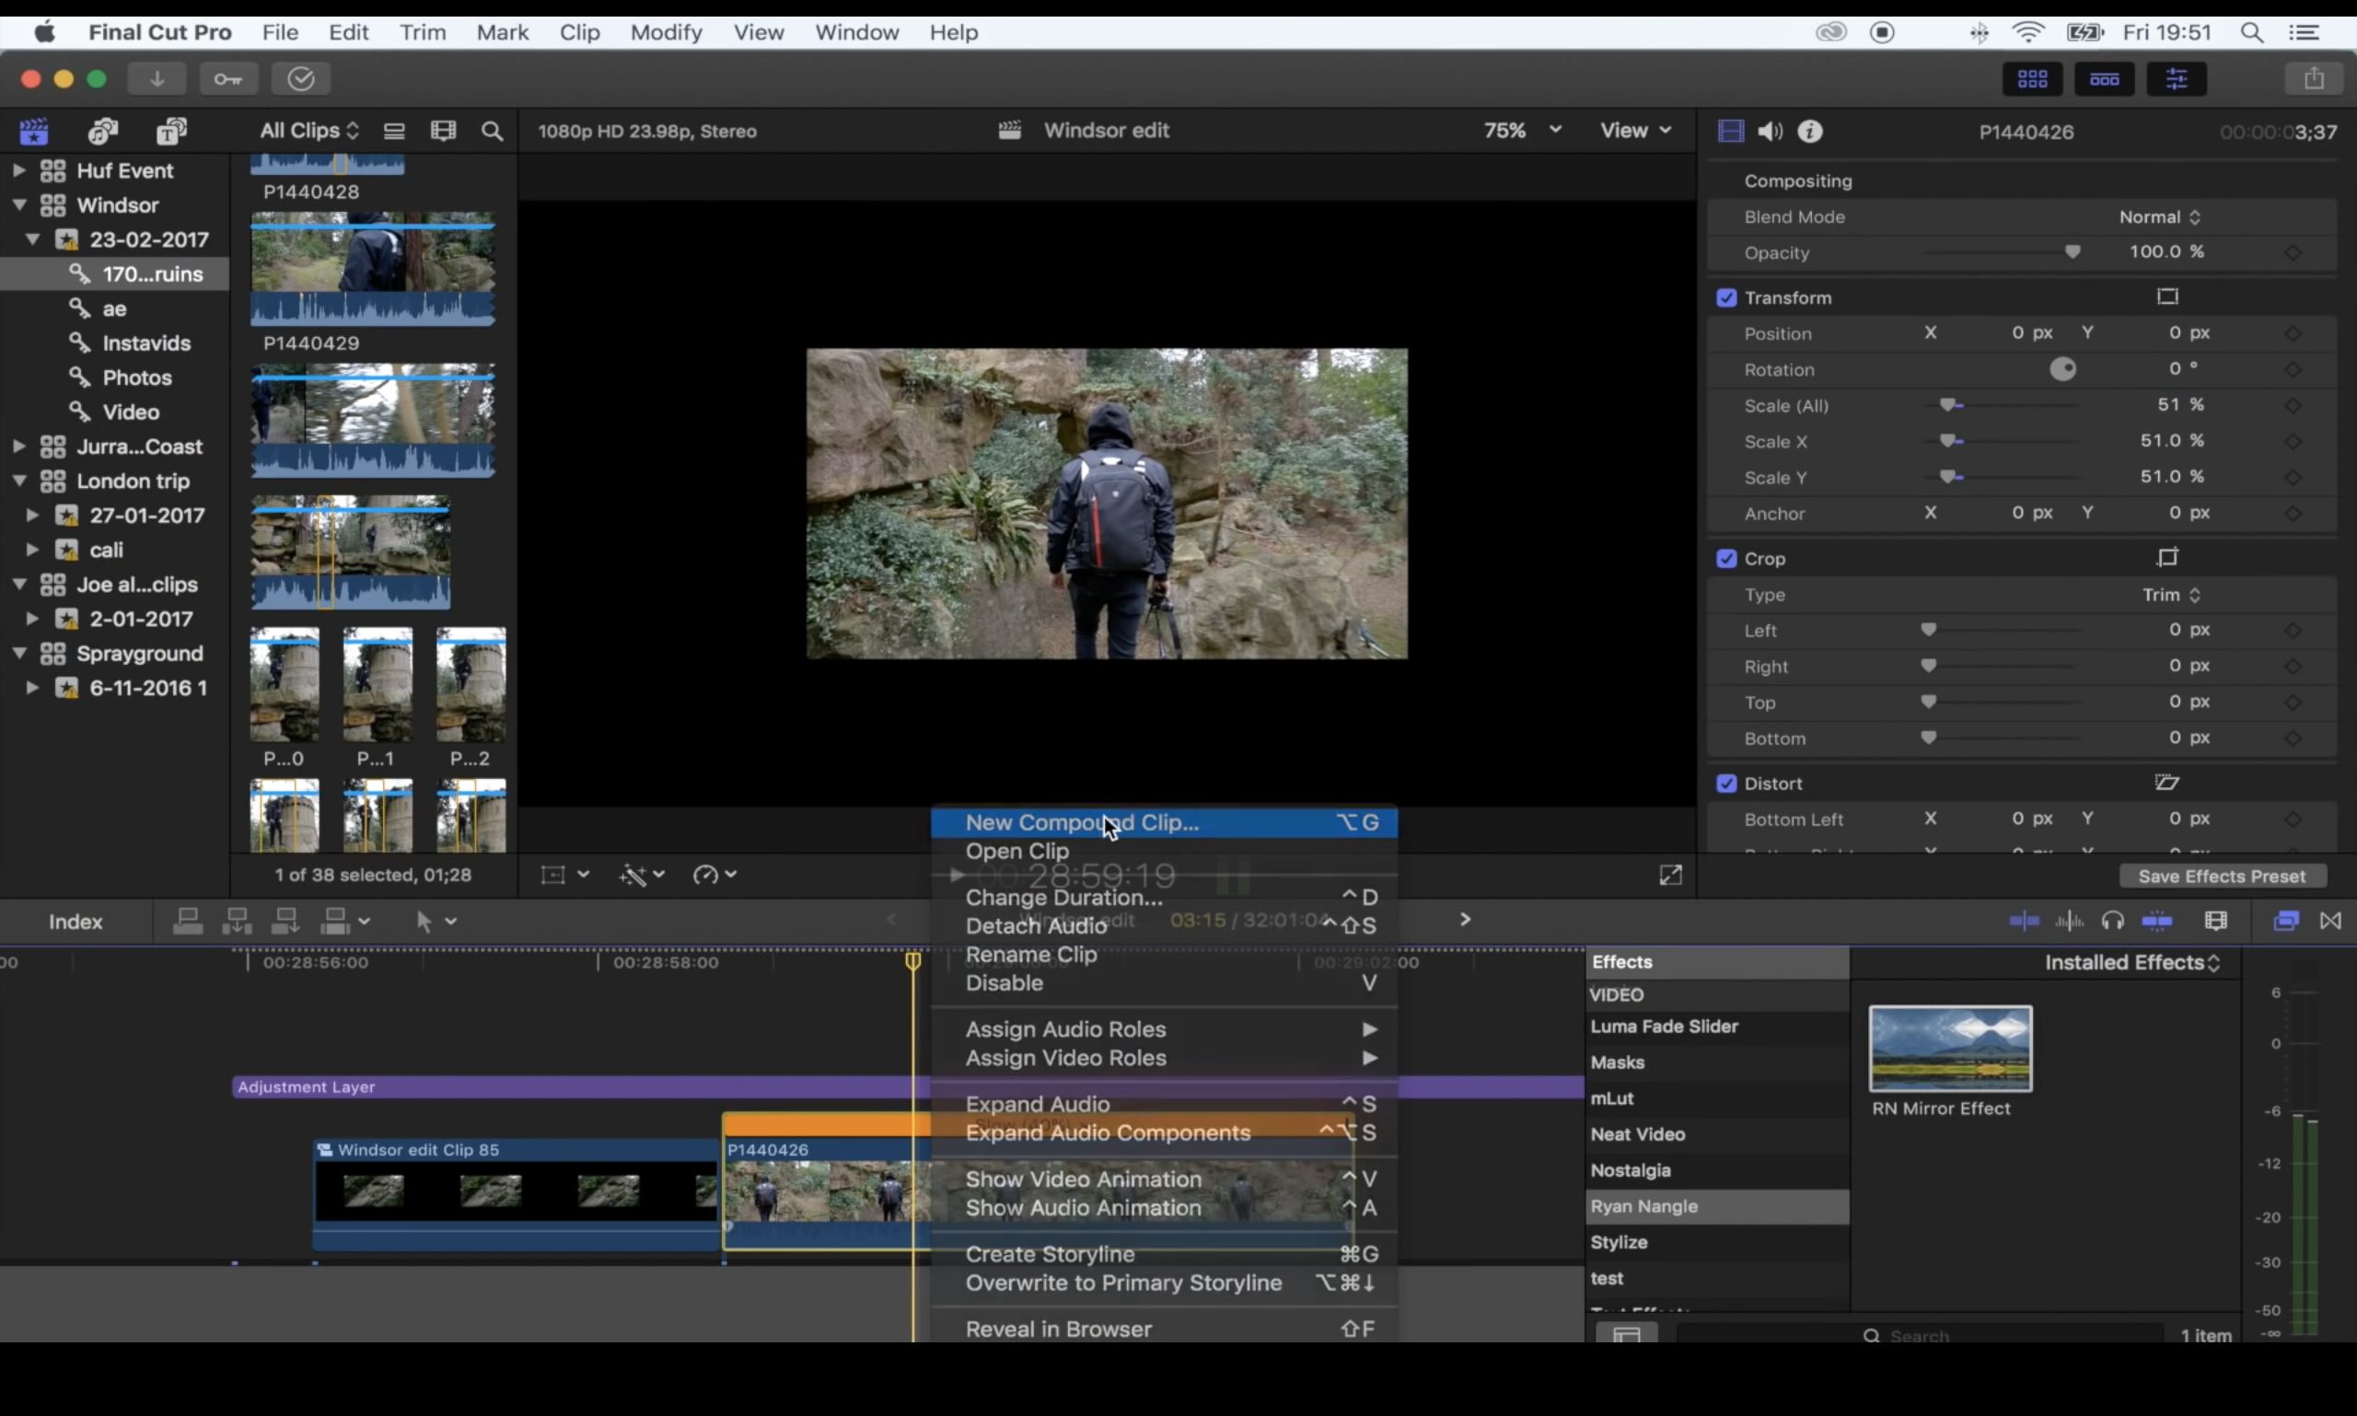
Task: Expand the Huf Event library item
Action: [x=18, y=171]
